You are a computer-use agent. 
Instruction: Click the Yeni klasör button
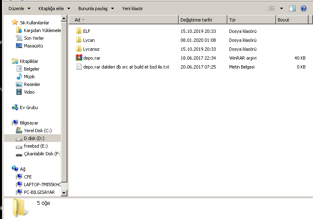[132, 9]
